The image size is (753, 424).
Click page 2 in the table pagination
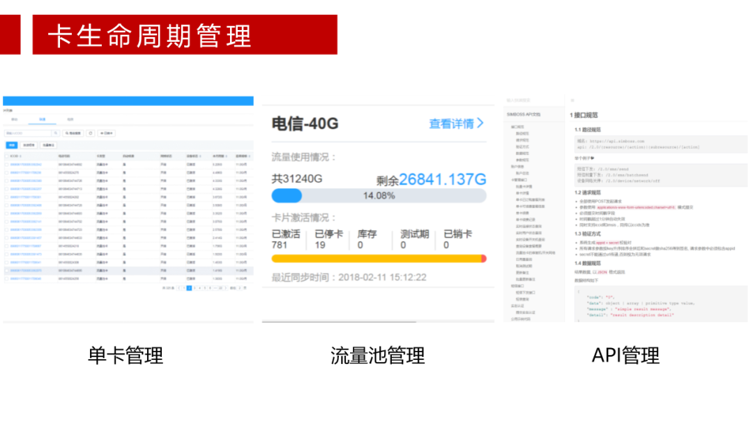point(188,289)
